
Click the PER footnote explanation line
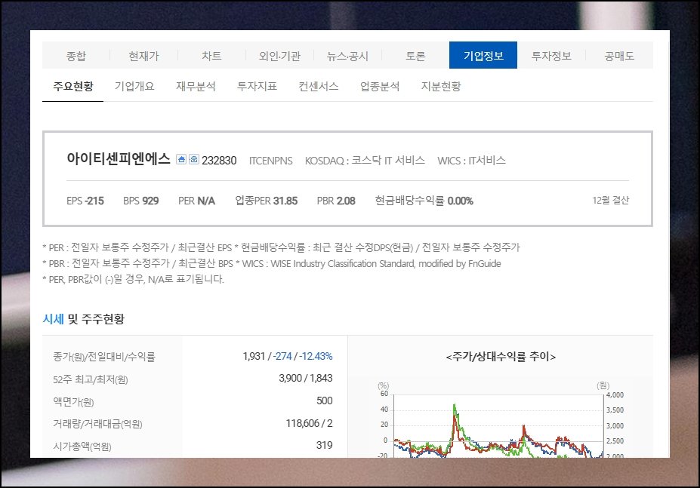281,247
